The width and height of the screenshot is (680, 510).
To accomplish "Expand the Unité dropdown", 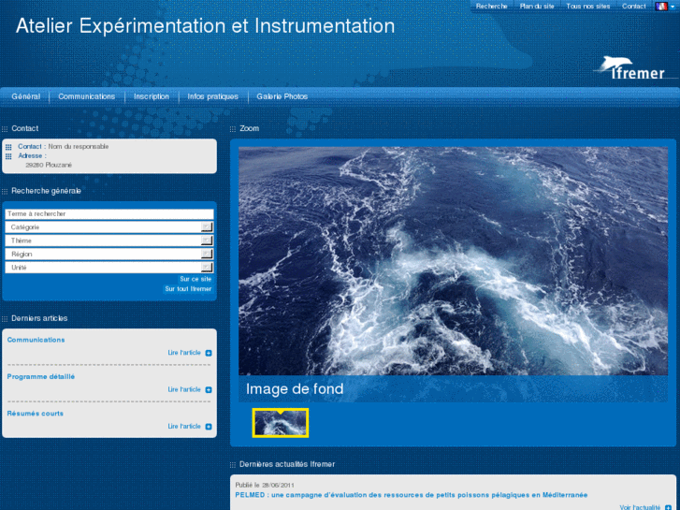I will (207, 268).
